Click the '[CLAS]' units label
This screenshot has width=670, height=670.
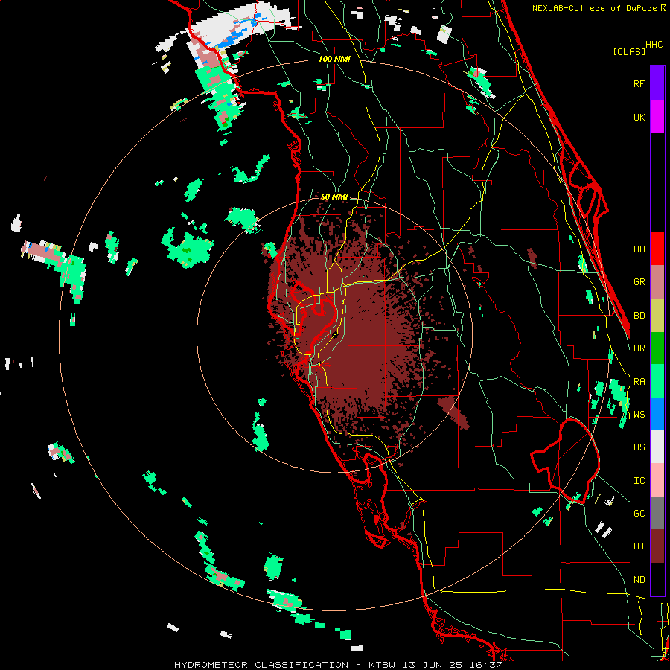(x=629, y=51)
